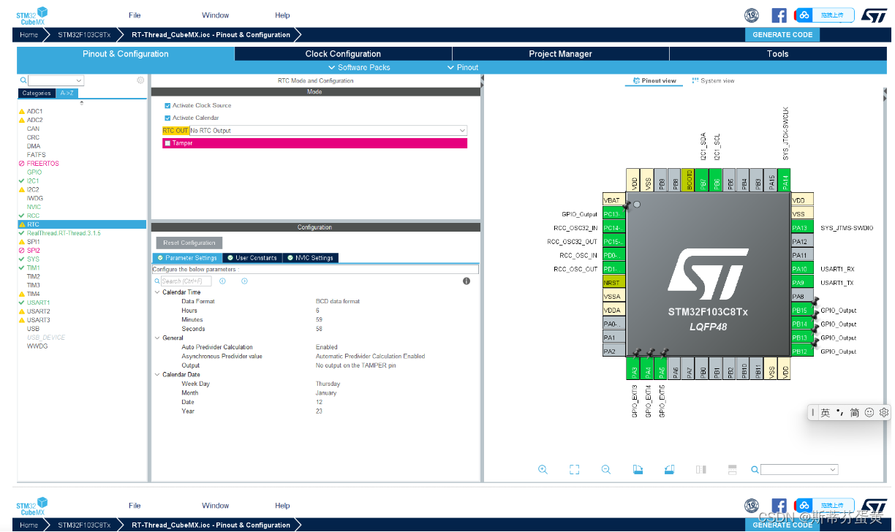895x532 pixels.
Task: Click the Week Day value Thursday
Action: click(328, 384)
